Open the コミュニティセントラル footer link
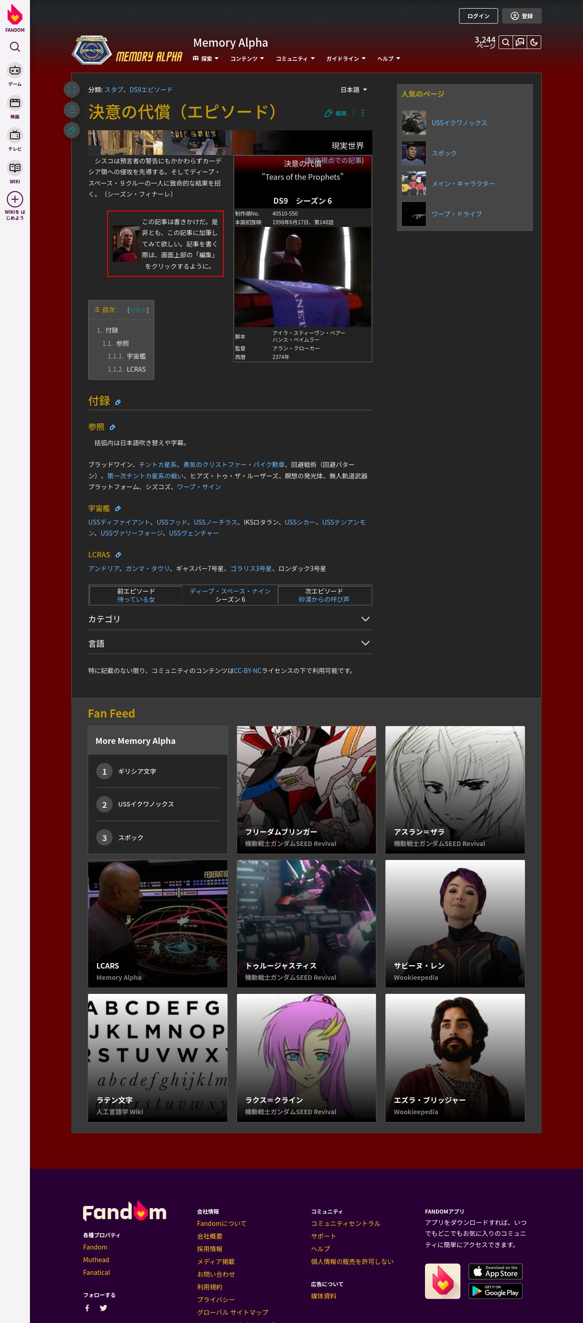Image resolution: width=583 pixels, height=1323 pixels. pyautogui.click(x=346, y=1223)
